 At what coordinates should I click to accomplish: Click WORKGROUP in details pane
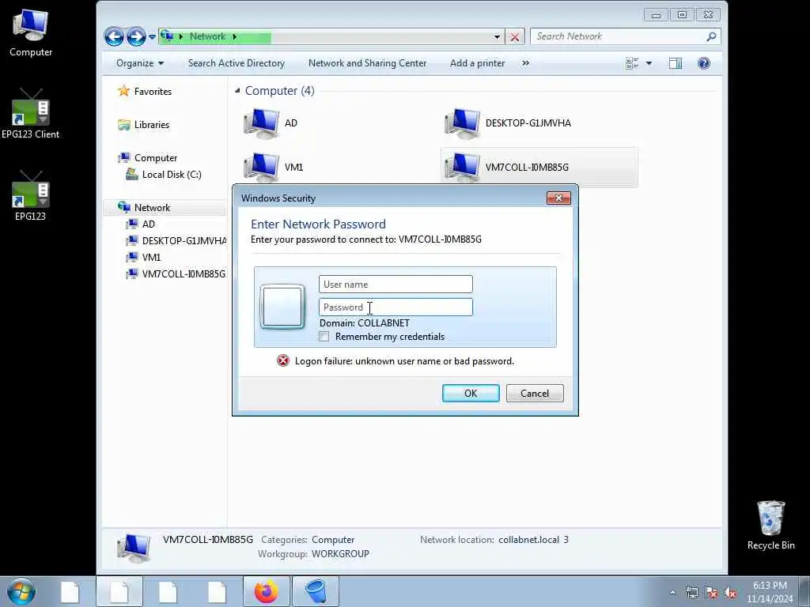pos(340,553)
